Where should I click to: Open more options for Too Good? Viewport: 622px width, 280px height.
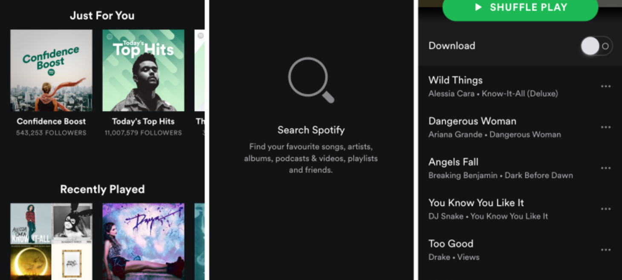click(x=606, y=250)
